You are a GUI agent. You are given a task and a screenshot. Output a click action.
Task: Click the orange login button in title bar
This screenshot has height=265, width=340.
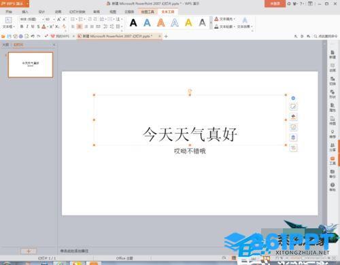point(275,3)
